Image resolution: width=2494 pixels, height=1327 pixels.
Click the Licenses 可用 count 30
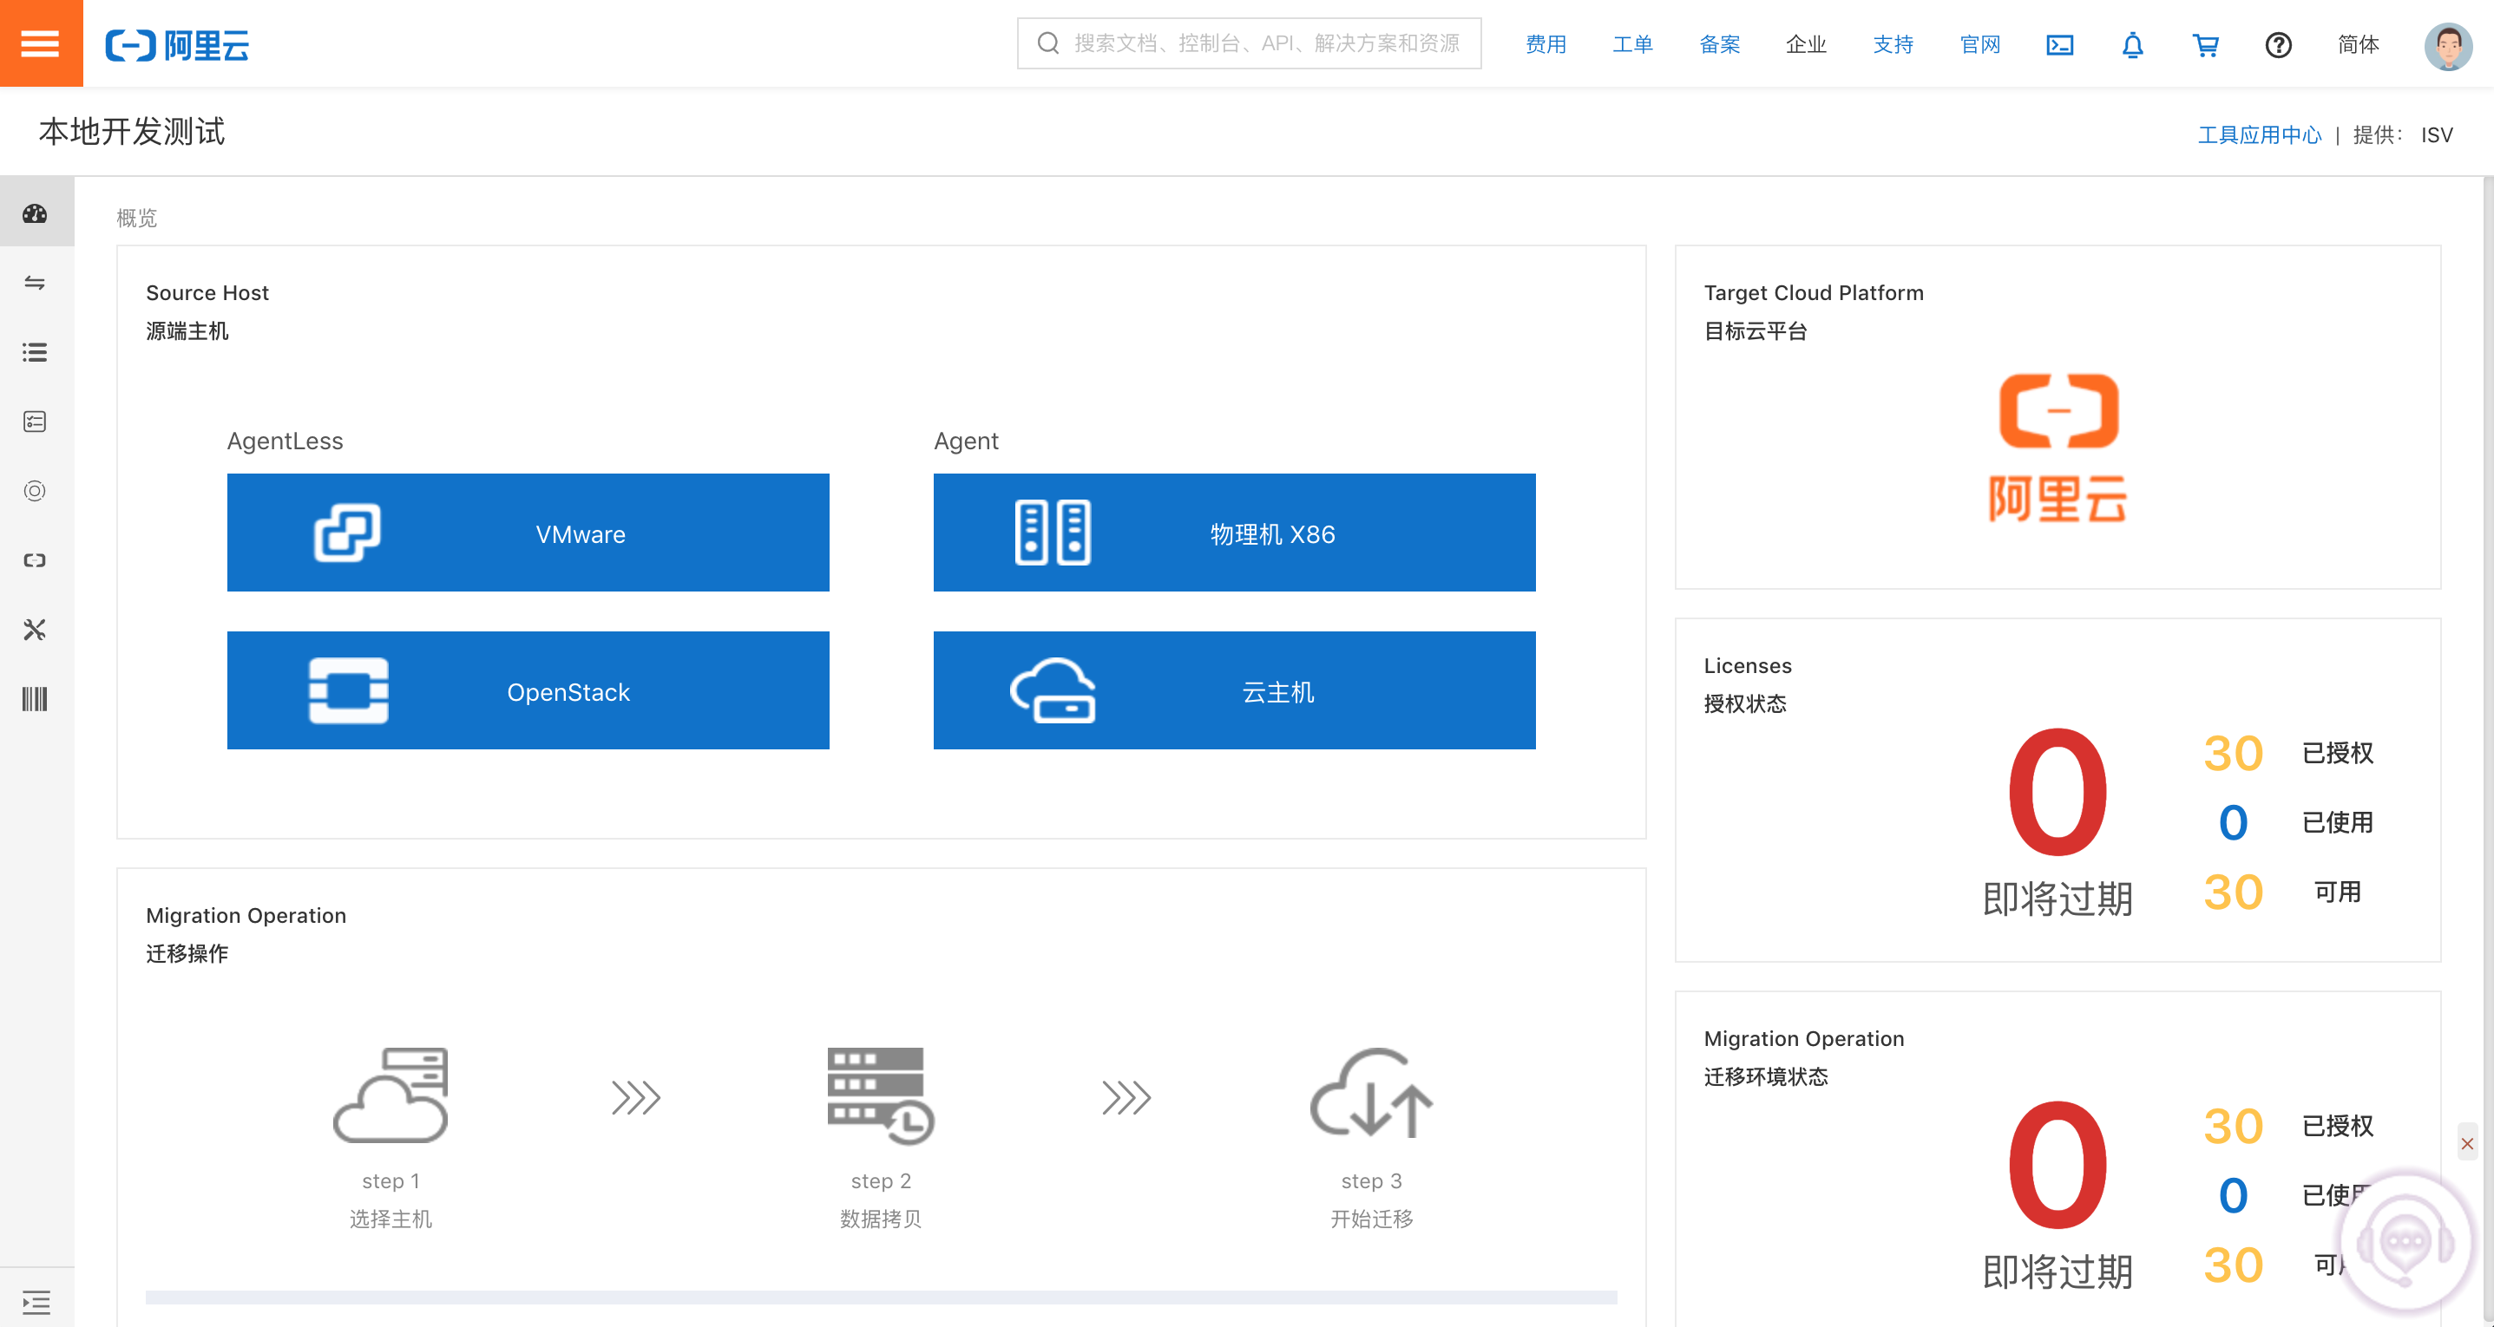coord(2233,892)
